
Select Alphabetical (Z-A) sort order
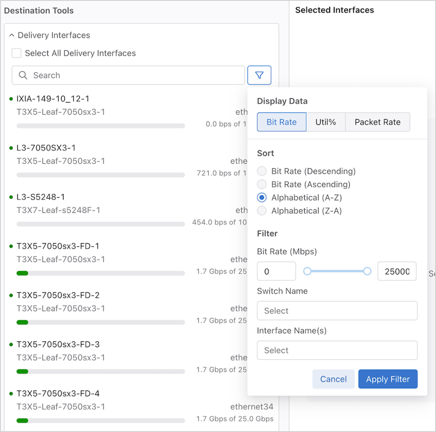pos(262,211)
